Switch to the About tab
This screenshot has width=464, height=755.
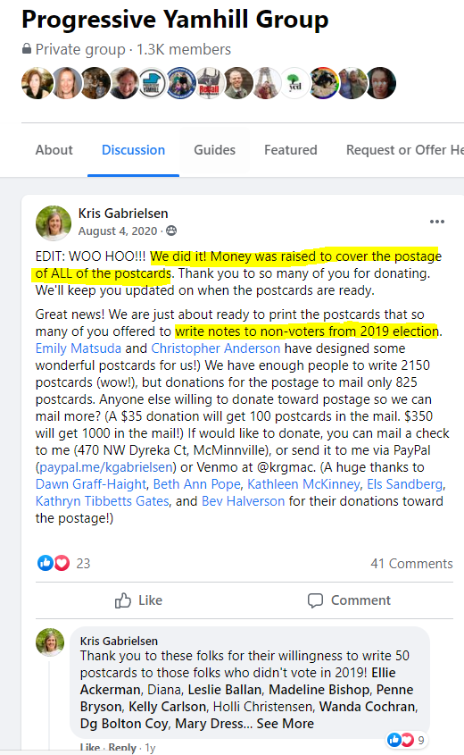(54, 150)
